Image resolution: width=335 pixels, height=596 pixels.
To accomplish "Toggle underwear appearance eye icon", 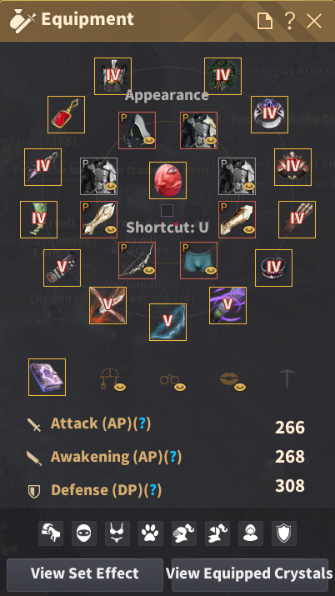I will coord(211,271).
